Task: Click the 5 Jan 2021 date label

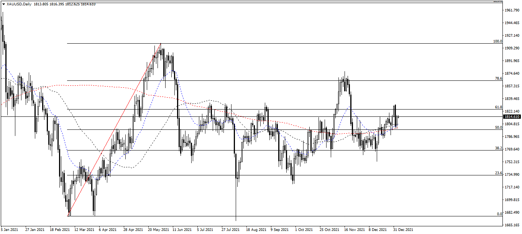Action: [x=10, y=230]
